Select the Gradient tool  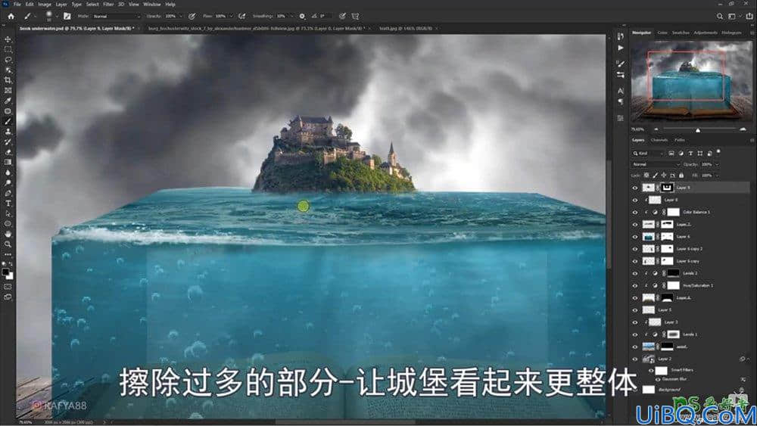click(8, 162)
